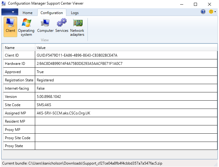Maximize the Support Center Viewer window
The width and height of the screenshot is (219, 167).
click(x=195, y=4)
